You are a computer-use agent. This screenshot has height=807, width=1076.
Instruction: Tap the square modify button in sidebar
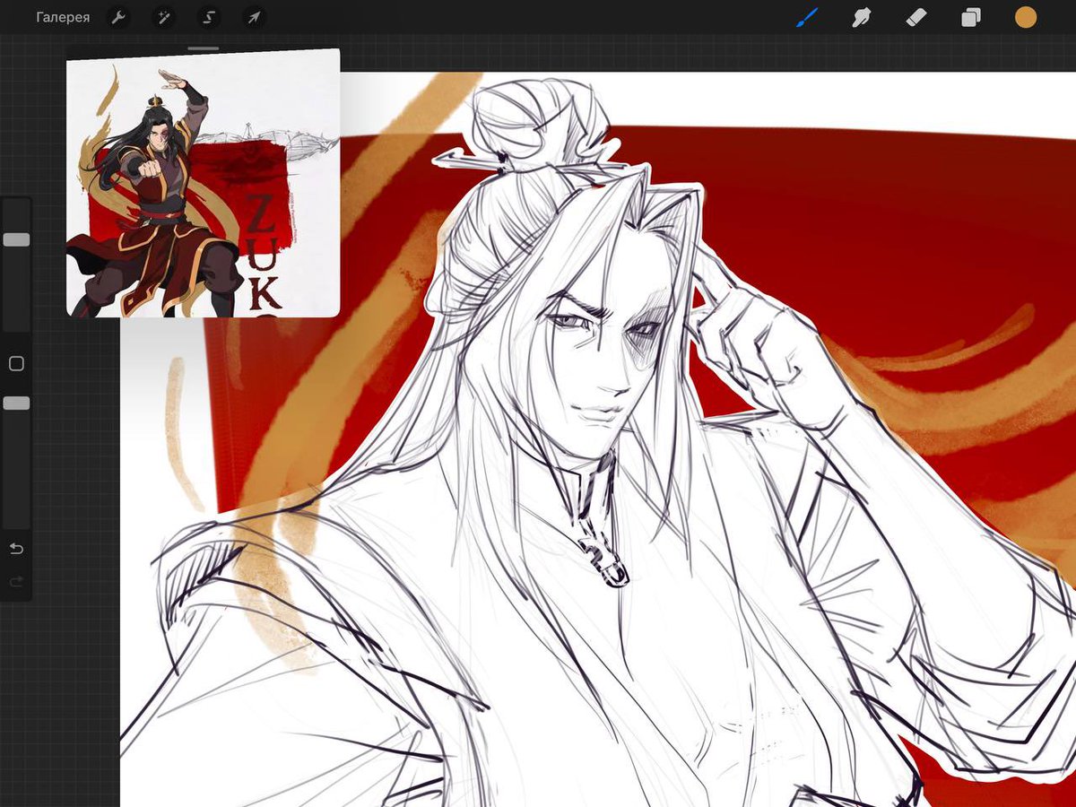tap(16, 364)
